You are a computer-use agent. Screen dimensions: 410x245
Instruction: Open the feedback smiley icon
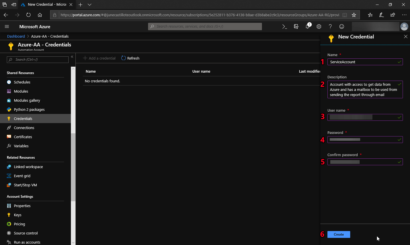pos(342,26)
